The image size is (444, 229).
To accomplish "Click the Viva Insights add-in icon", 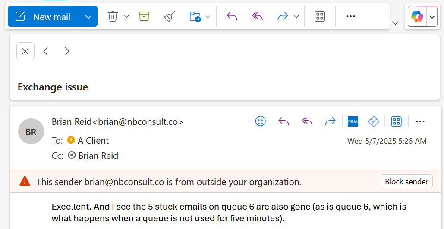I will (374, 121).
